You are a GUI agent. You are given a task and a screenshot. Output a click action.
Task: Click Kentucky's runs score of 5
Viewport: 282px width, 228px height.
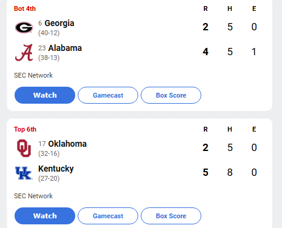click(206, 172)
